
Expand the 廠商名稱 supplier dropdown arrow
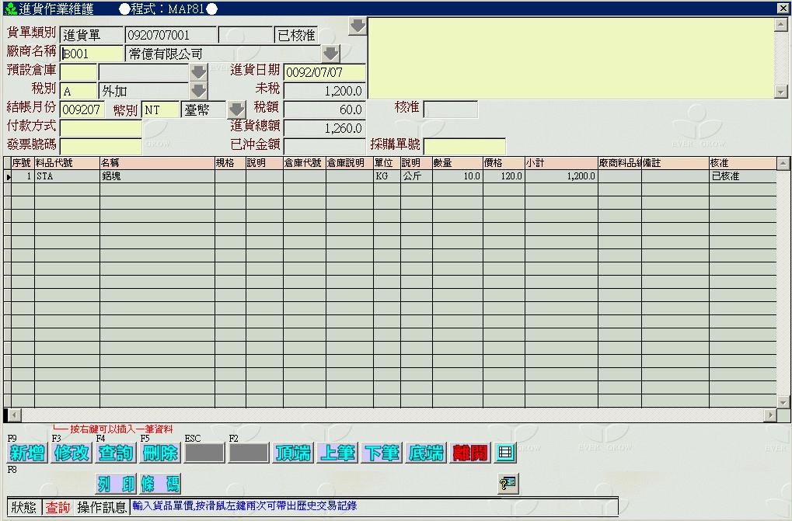pos(331,54)
